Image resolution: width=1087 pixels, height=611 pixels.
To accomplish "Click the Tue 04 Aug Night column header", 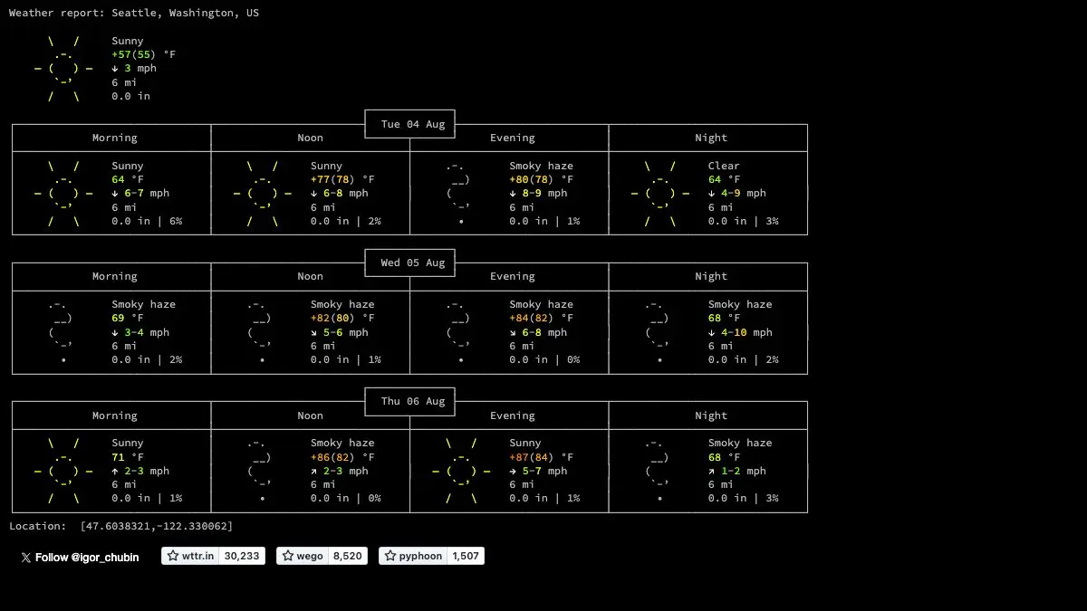I will tap(711, 138).
